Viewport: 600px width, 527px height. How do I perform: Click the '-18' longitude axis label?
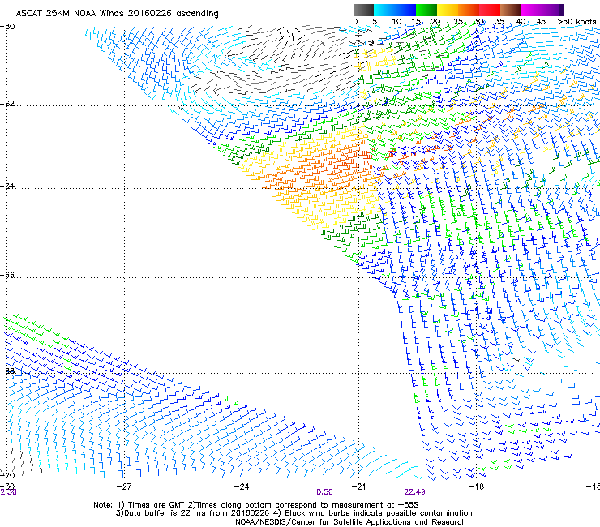[x=476, y=486]
